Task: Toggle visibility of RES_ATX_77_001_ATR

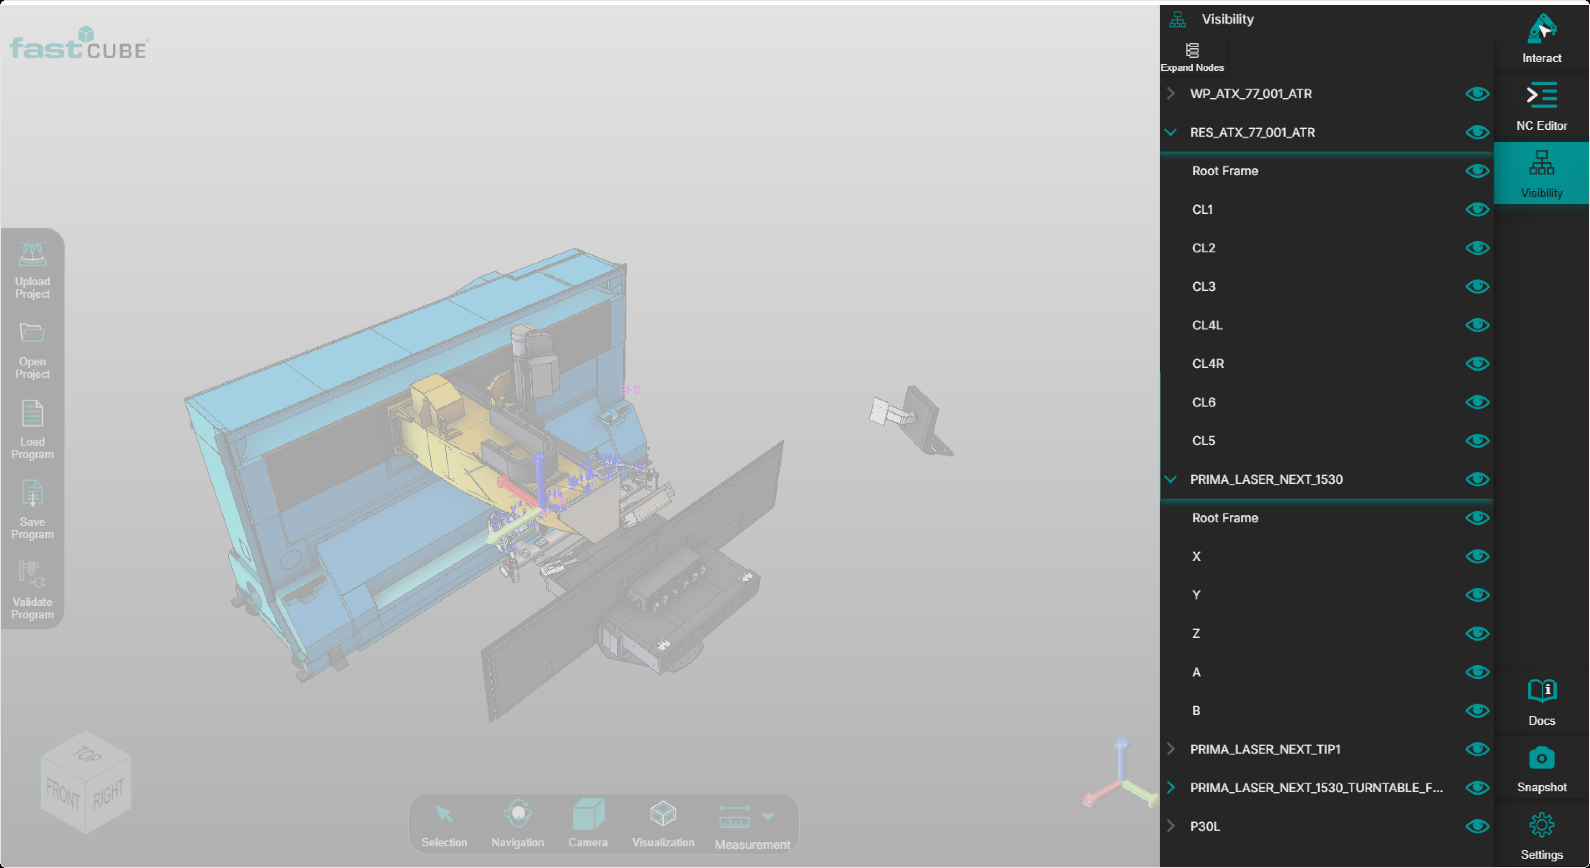Action: [x=1477, y=132]
